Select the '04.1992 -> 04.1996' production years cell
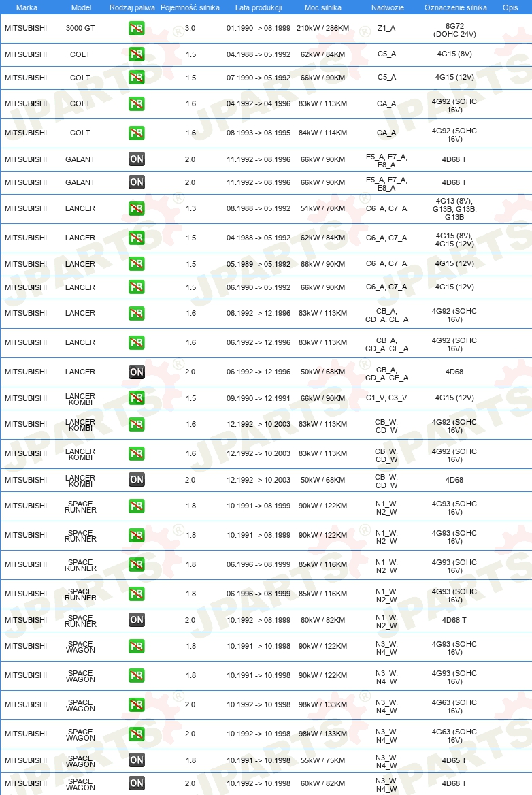Image resolution: width=532 pixels, height=795 pixels. [259, 103]
